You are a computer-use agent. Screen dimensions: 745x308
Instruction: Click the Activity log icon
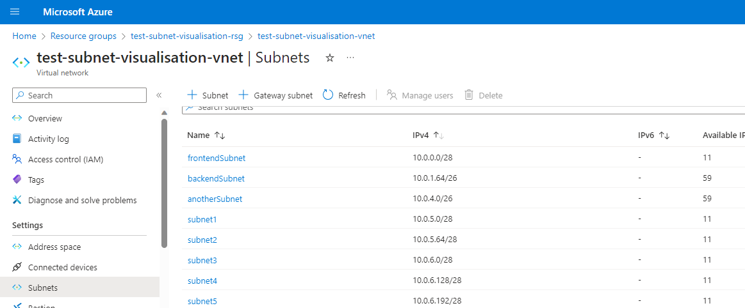17,139
